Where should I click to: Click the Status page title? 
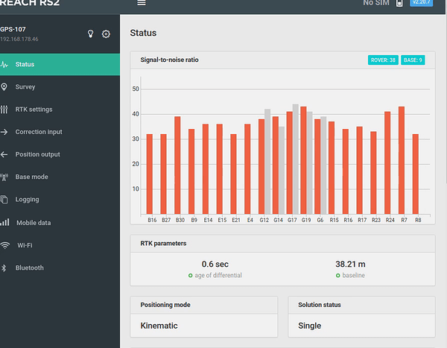pos(143,33)
